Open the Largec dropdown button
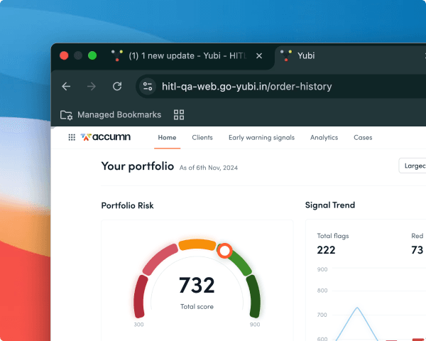Screen dimensions: 426x341 413,166
